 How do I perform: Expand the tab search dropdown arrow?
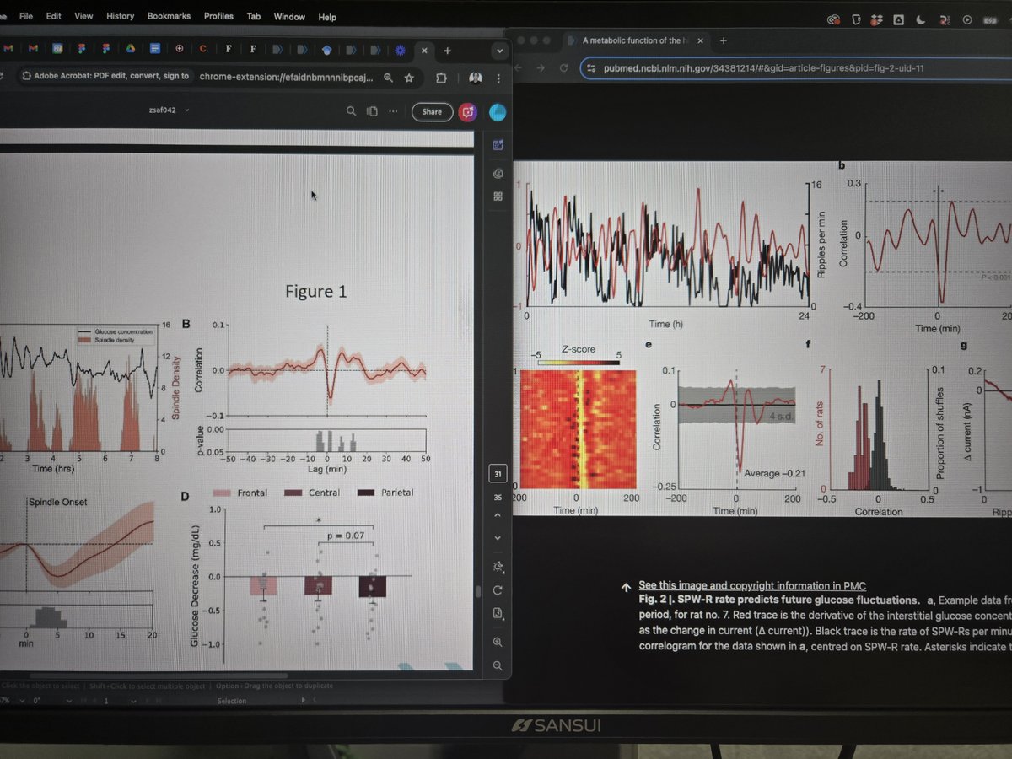[499, 51]
